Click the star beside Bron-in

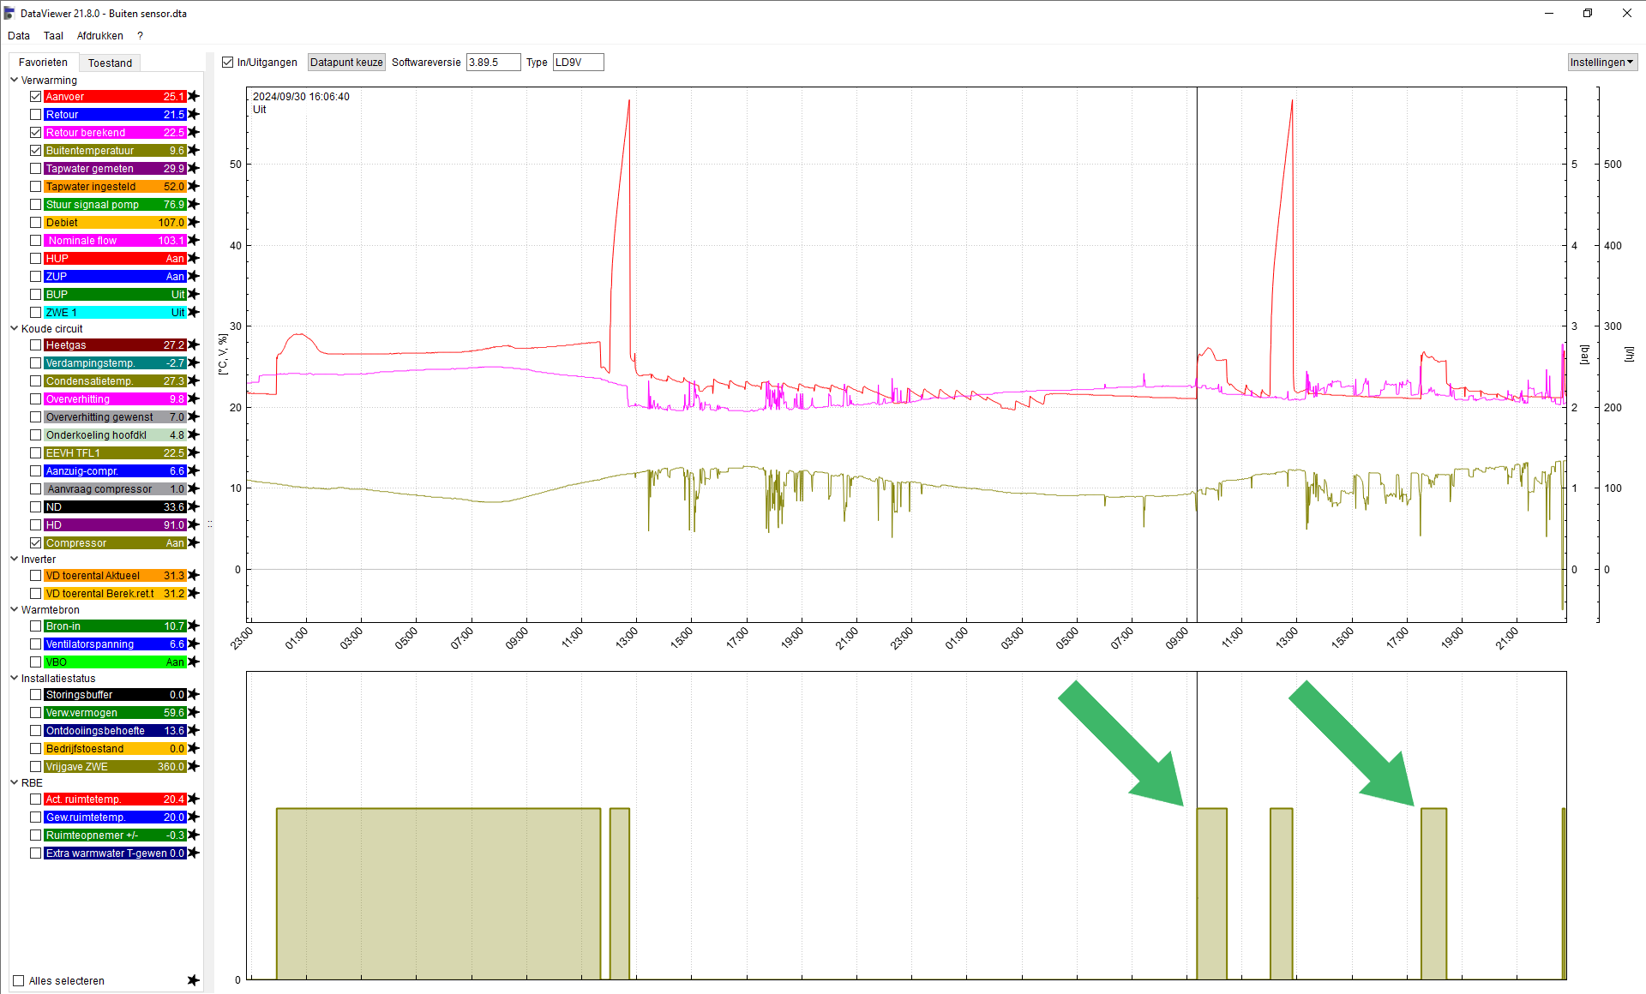click(194, 626)
